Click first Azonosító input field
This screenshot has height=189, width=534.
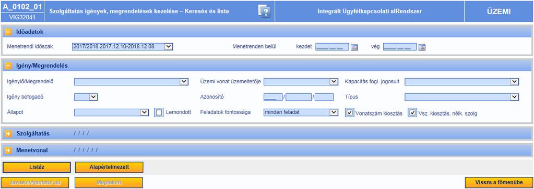273,97
